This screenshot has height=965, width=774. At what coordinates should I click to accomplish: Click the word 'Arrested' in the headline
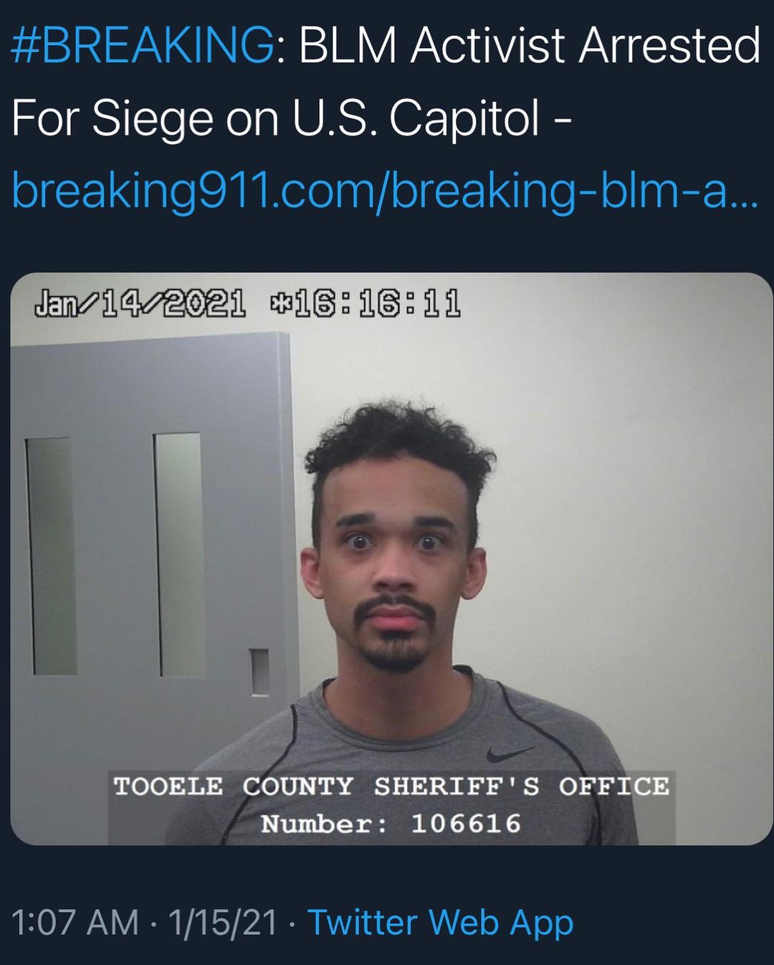coord(670,46)
